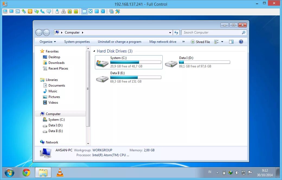Open the view options dropdown arrow

(222, 42)
